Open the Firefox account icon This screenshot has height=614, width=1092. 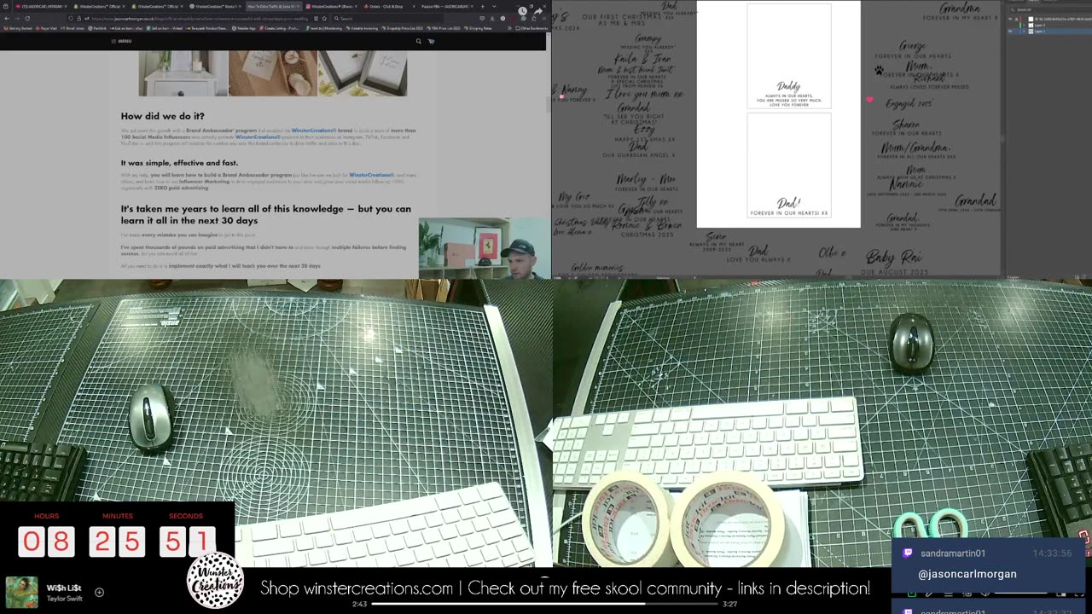click(x=502, y=18)
